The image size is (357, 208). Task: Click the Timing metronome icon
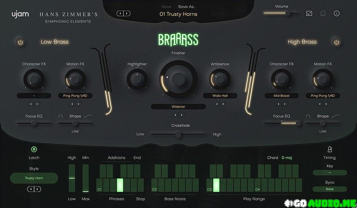coord(329,149)
